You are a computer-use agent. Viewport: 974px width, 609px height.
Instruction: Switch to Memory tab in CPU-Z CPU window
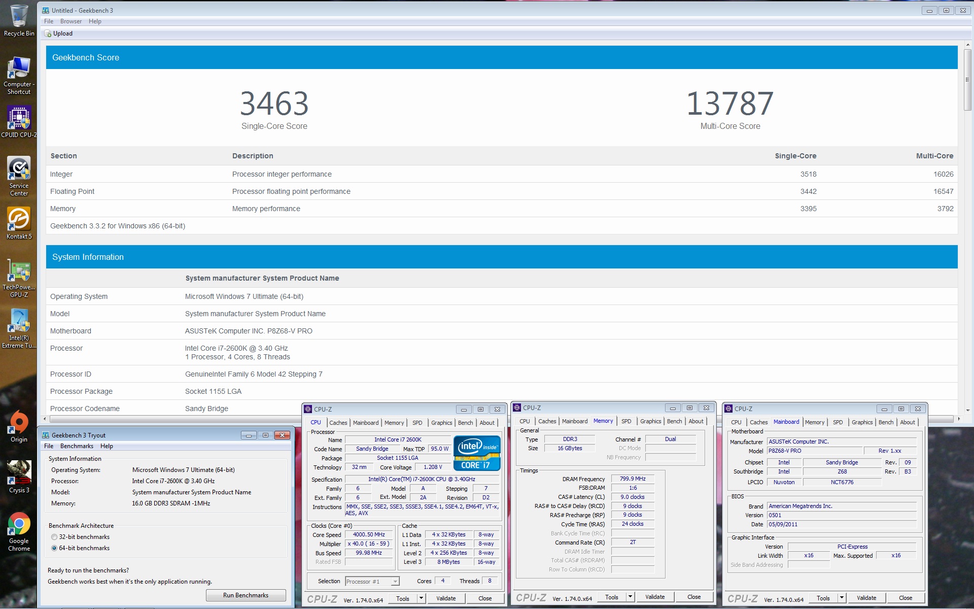[394, 423]
